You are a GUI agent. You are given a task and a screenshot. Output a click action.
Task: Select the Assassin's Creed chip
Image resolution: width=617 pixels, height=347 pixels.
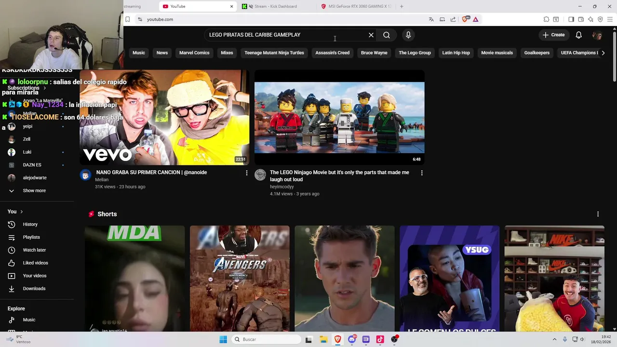(332, 53)
